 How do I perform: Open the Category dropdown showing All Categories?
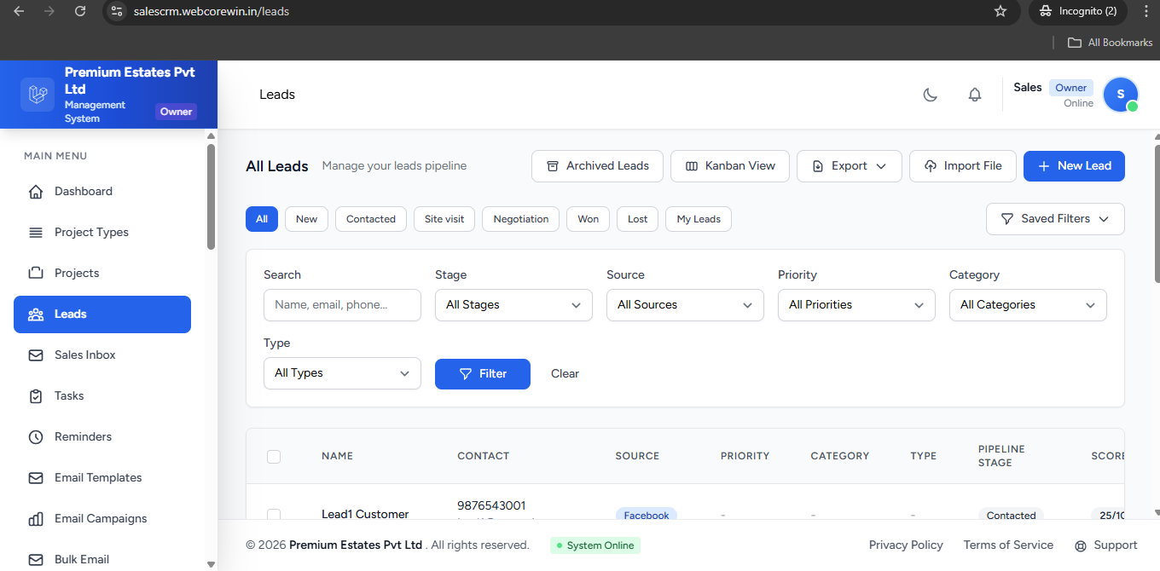(1028, 305)
